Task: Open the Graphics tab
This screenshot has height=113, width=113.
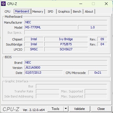Action: pos(64,12)
